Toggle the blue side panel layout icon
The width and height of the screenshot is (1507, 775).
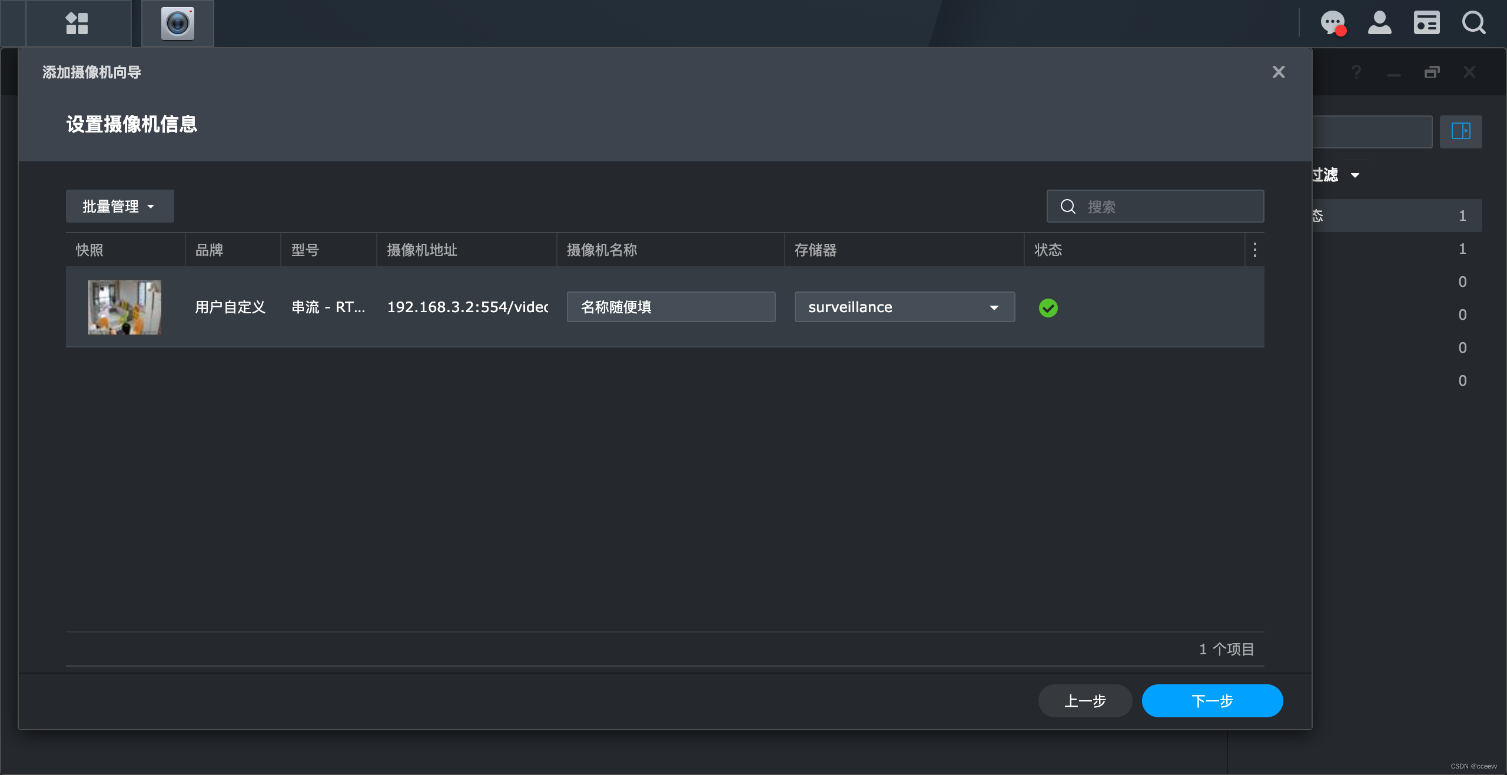[x=1460, y=131]
